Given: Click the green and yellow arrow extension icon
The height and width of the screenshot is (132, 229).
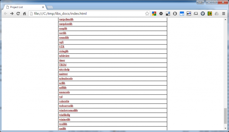Looking at the screenshot, I should click(x=210, y=14).
